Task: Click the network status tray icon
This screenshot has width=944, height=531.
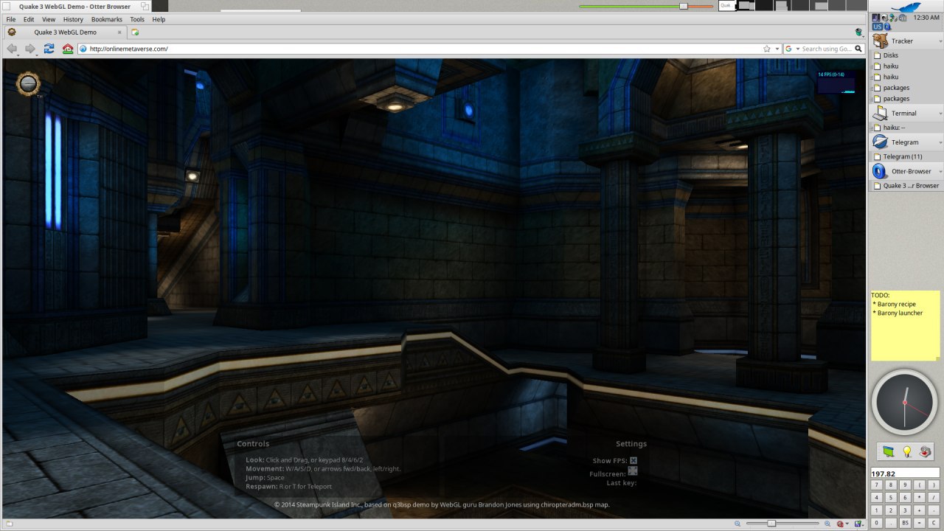Action: [894, 18]
